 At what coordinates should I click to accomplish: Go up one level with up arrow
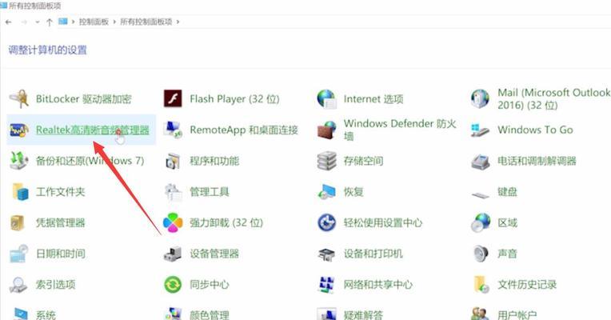tap(50, 22)
